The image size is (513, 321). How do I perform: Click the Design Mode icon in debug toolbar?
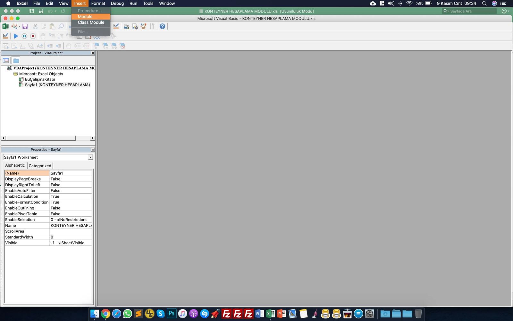(5, 36)
